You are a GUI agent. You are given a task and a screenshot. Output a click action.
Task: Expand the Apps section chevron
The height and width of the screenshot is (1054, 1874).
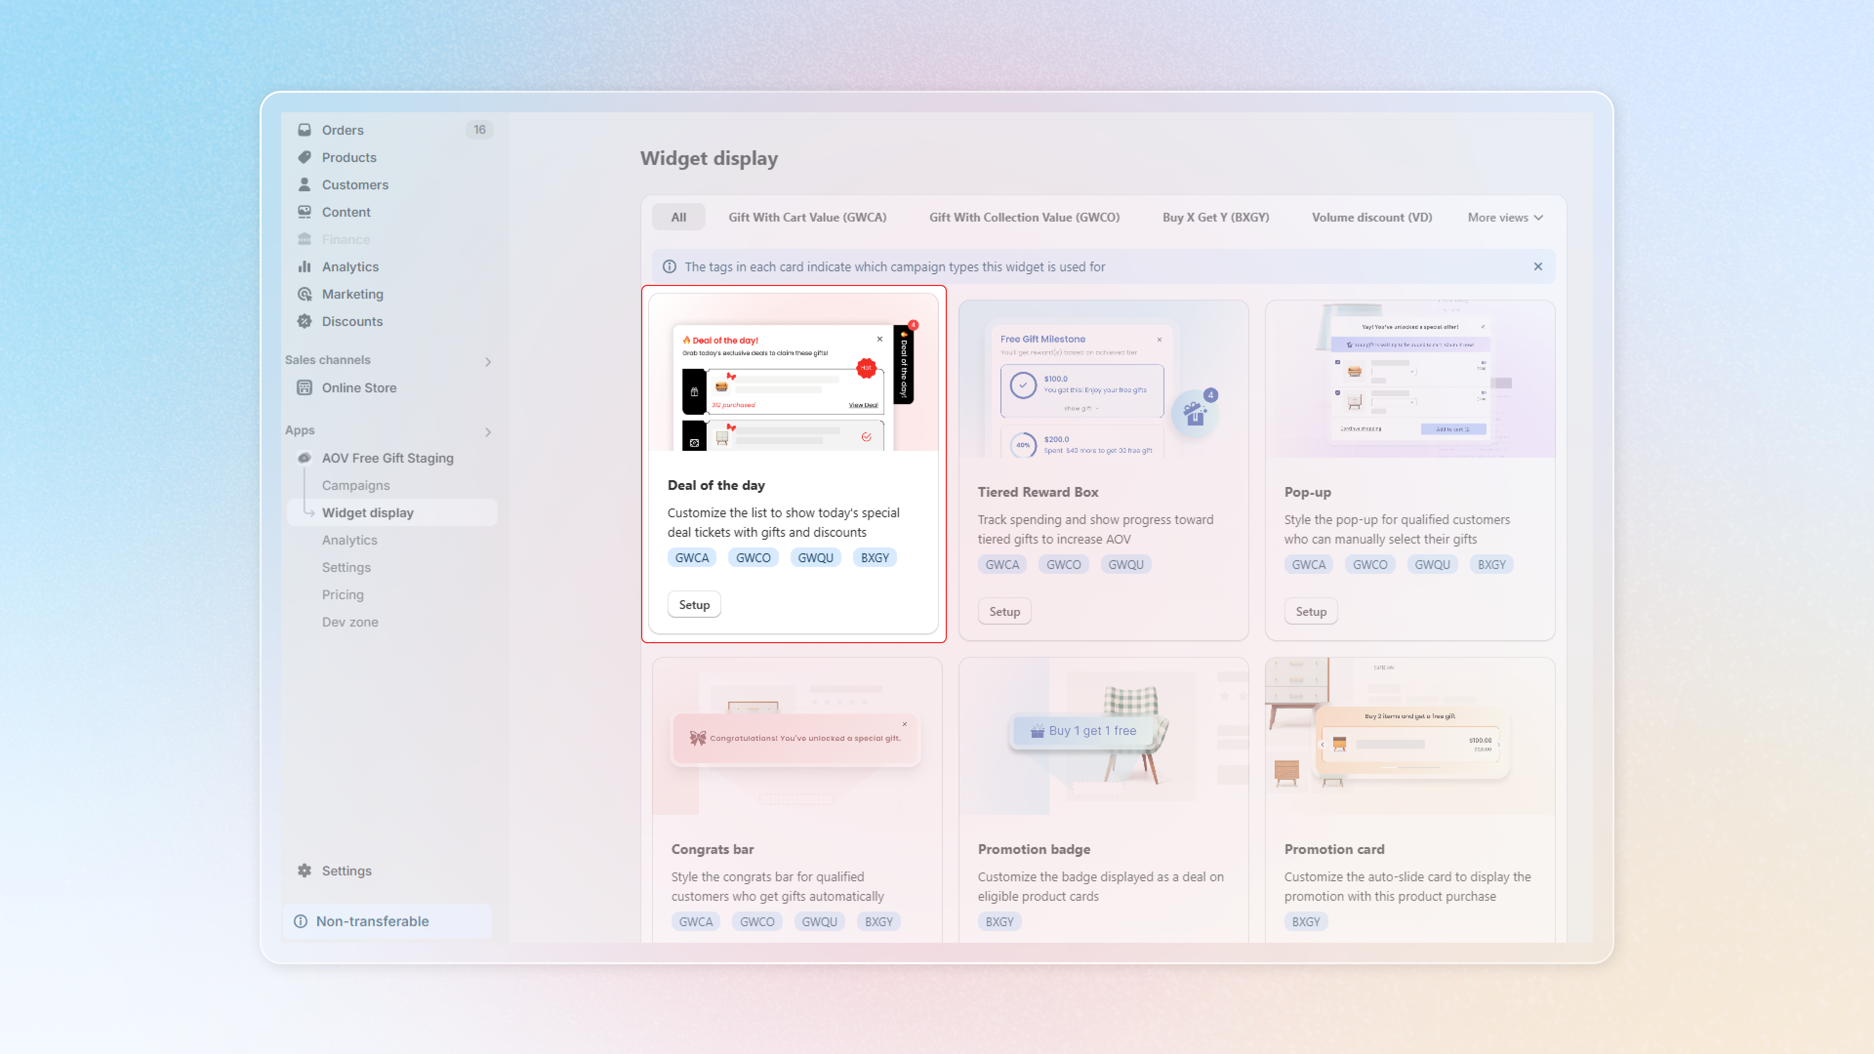click(x=488, y=432)
